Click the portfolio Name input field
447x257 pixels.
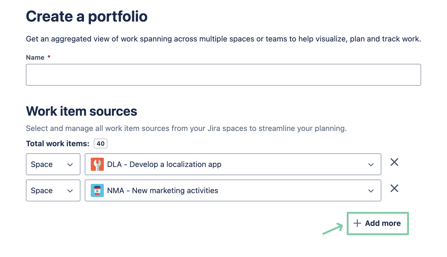pyautogui.click(x=223, y=75)
